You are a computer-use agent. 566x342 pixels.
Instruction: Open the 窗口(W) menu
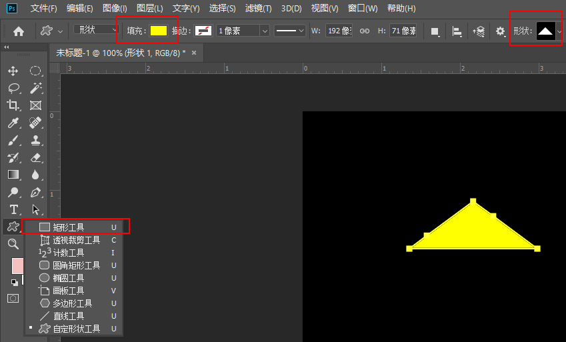363,8
